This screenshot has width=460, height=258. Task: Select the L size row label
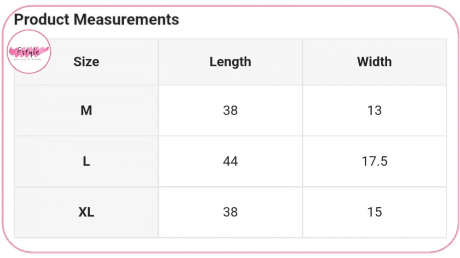pos(86,161)
